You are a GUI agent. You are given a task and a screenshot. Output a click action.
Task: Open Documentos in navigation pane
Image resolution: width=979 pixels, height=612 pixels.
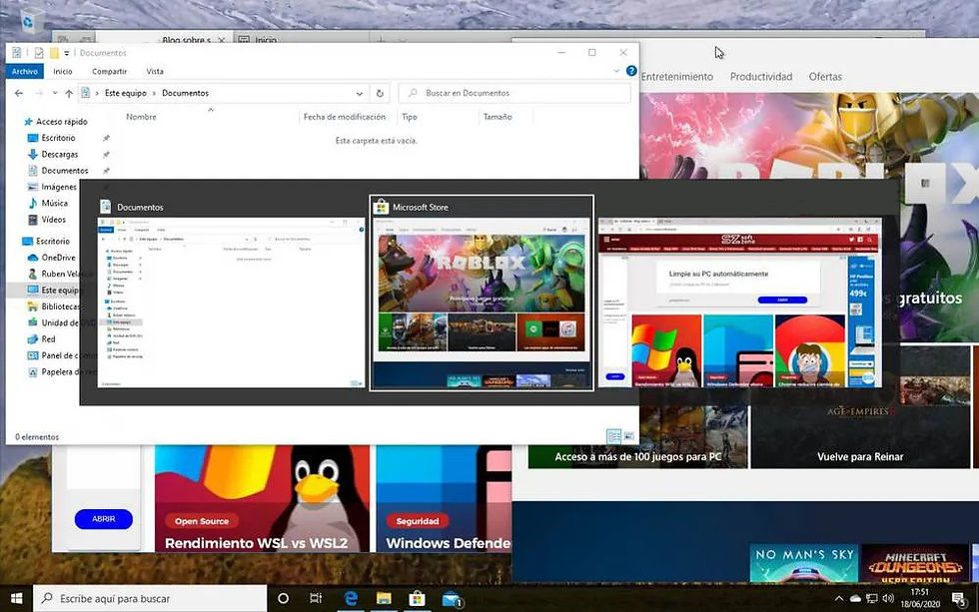(64, 171)
